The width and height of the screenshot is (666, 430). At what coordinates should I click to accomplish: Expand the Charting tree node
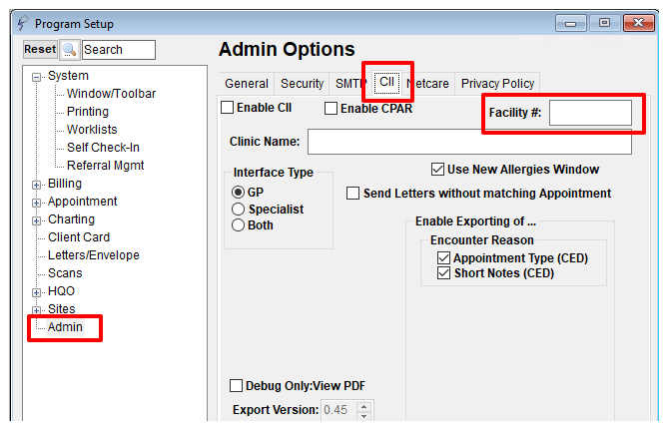pos(37,220)
